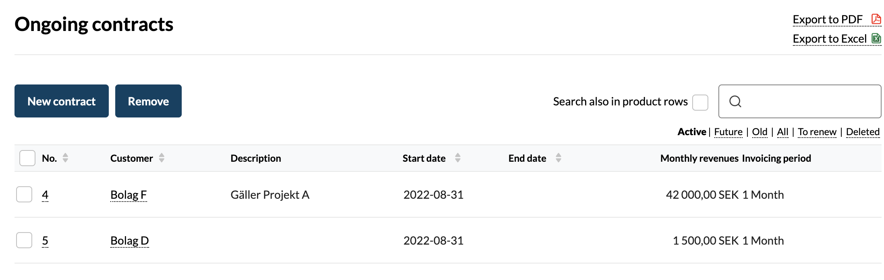Click the magnifying glass search icon

pos(735,101)
